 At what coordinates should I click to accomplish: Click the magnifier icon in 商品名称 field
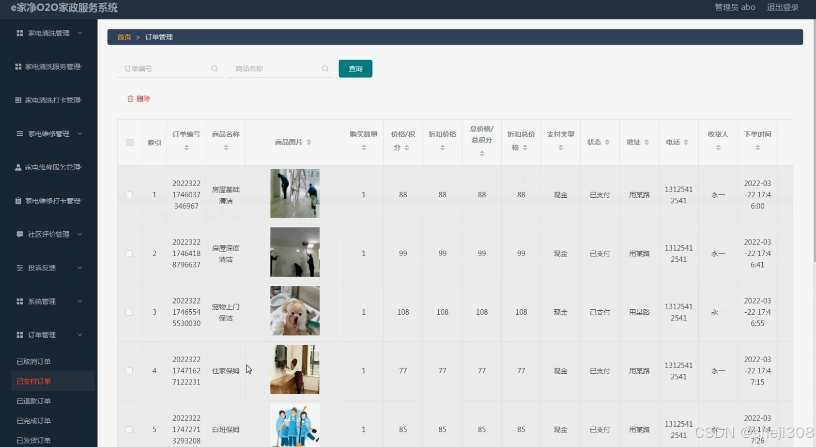[325, 68]
